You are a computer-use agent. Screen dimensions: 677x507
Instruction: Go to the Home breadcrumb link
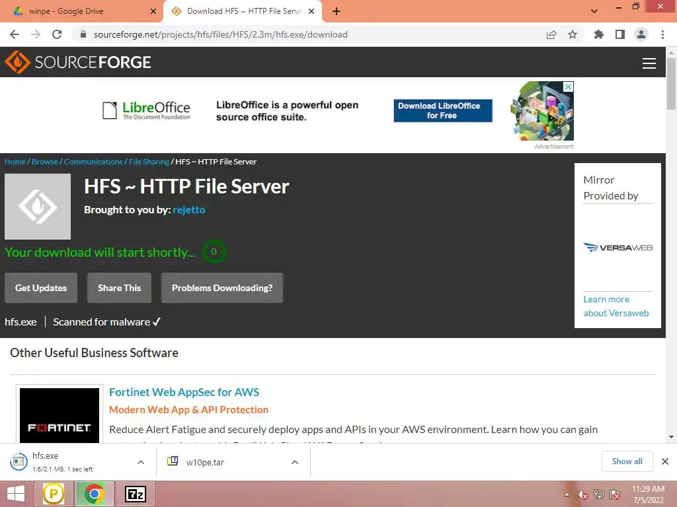15,162
